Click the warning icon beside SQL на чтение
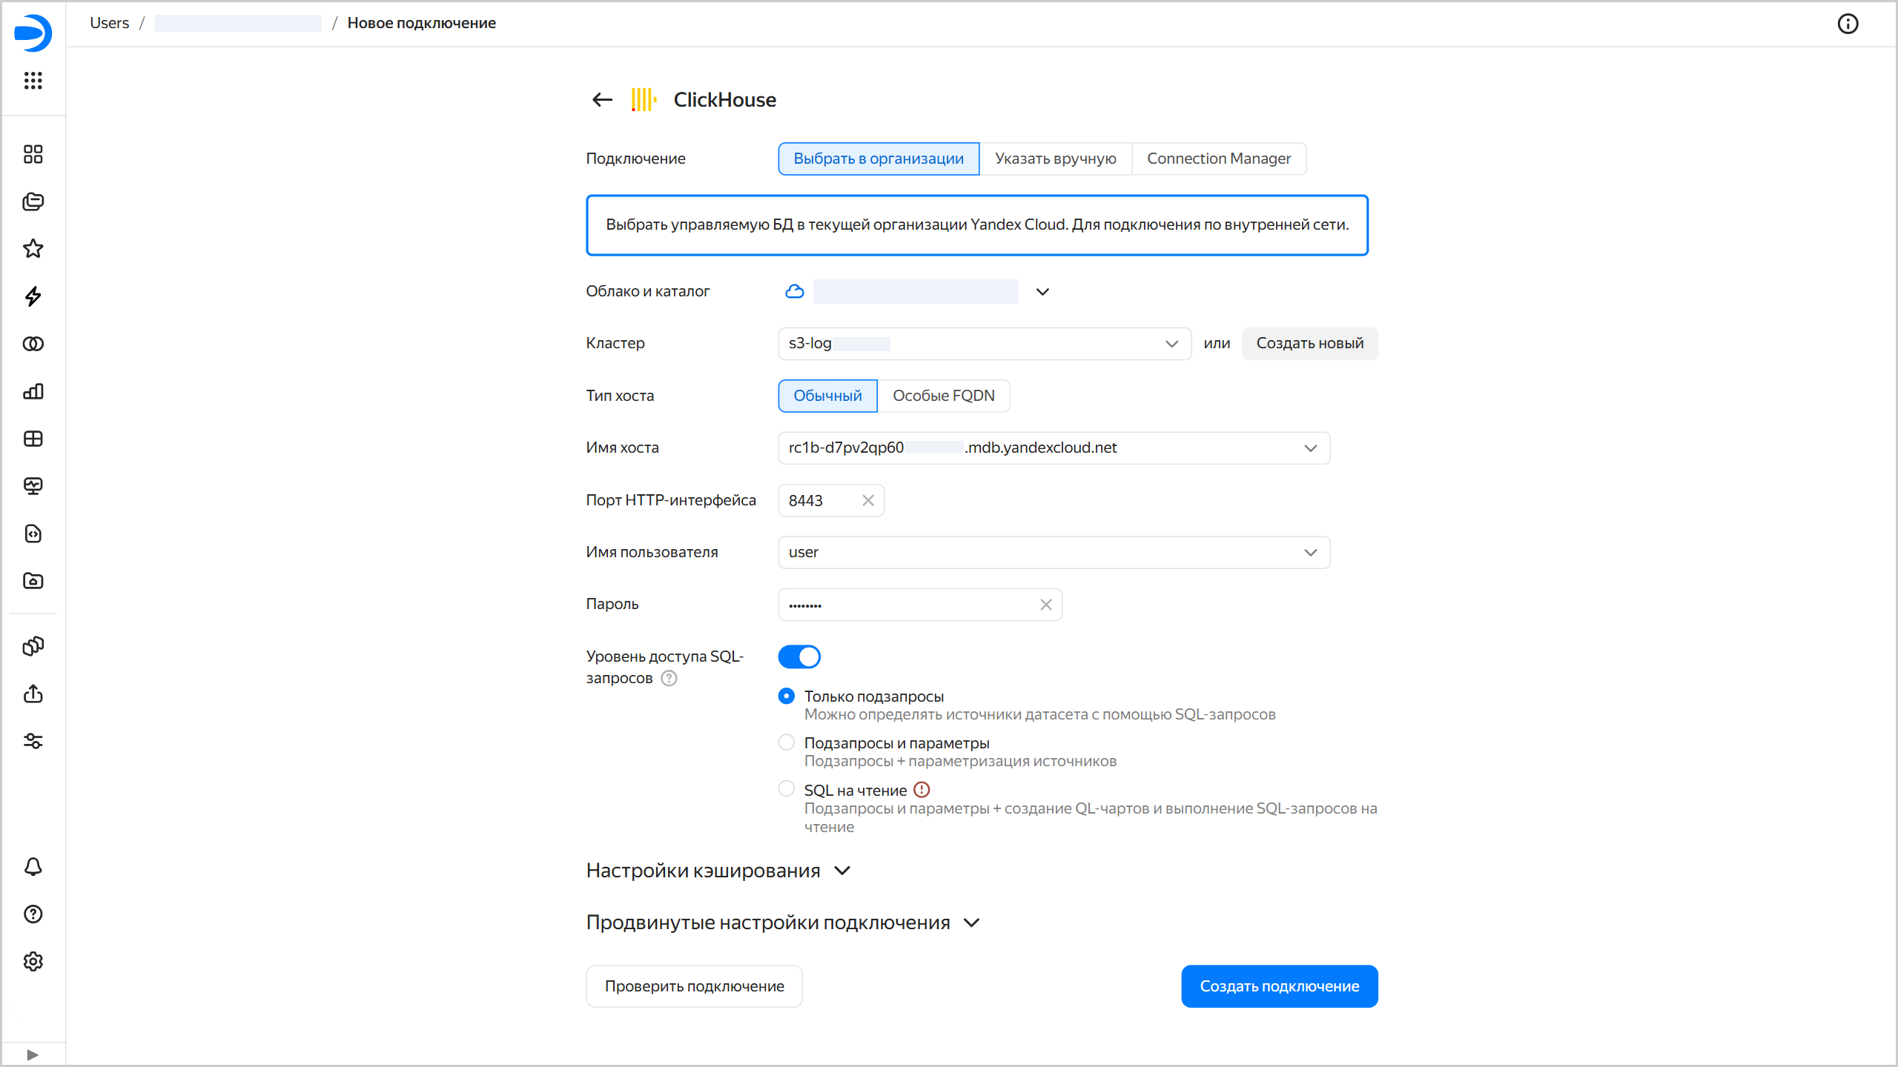 (922, 790)
